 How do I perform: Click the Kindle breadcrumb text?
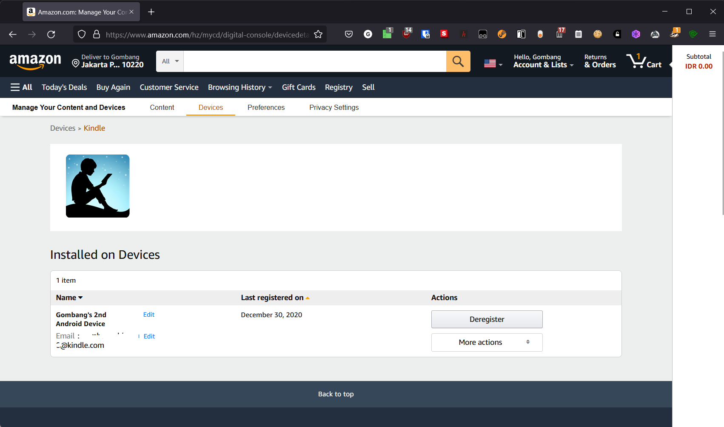(94, 128)
